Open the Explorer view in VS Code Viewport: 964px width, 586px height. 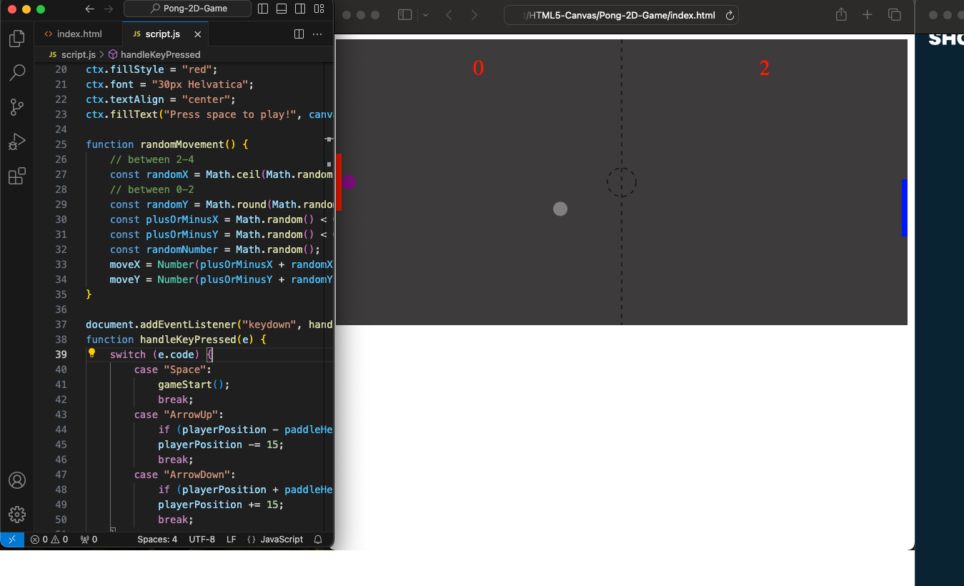tap(17, 39)
